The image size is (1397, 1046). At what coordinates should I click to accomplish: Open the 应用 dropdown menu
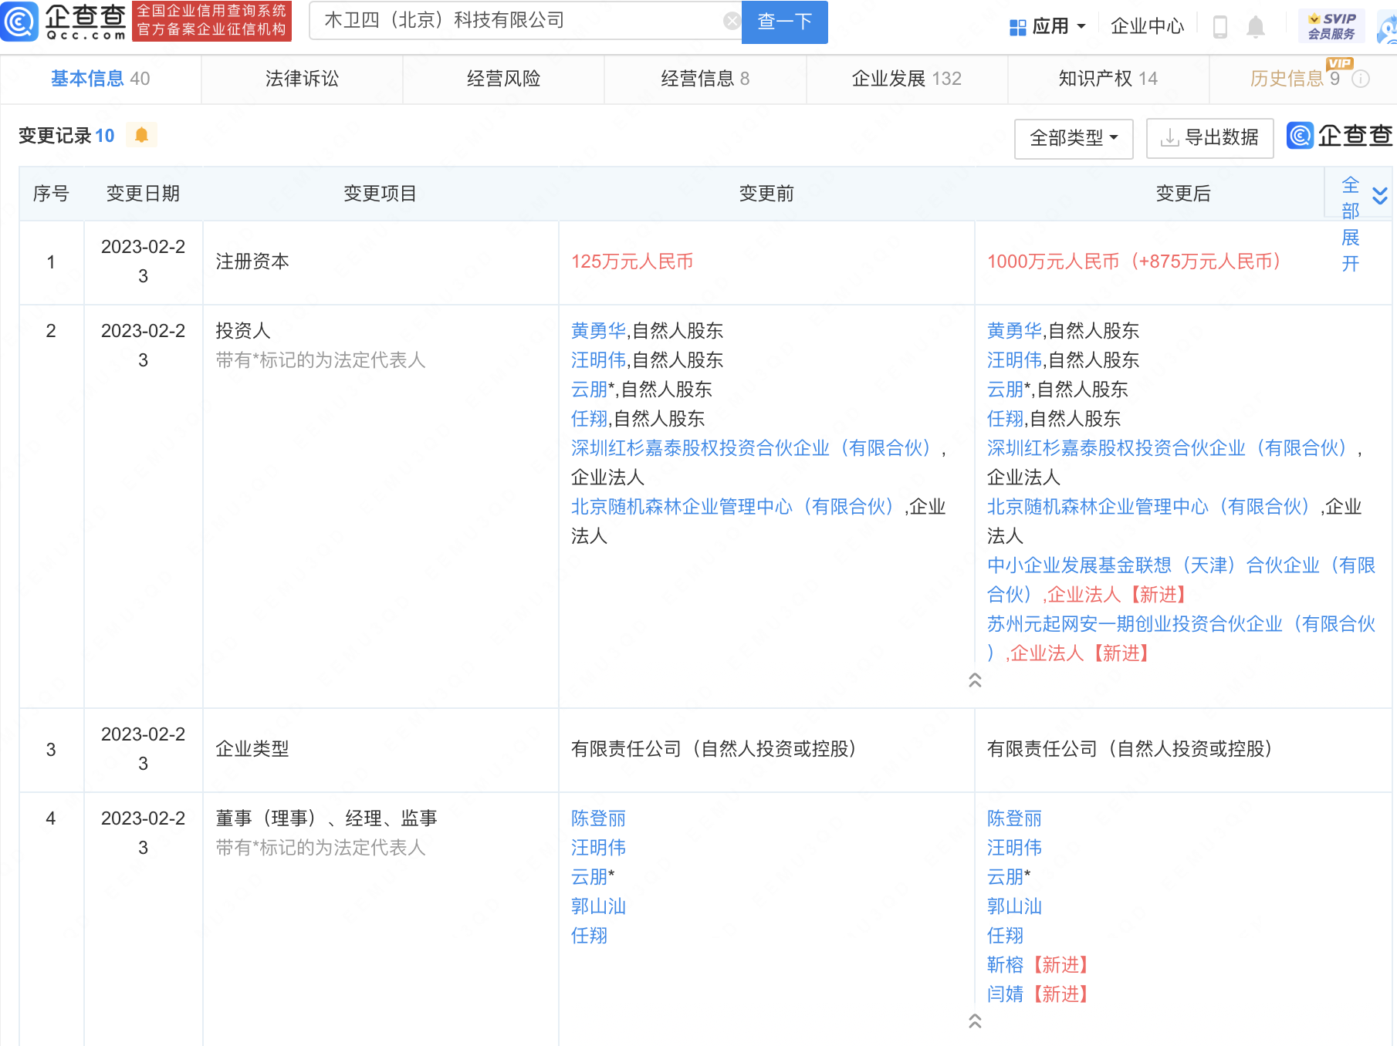pyautogui.click(x=1048, y=27)
